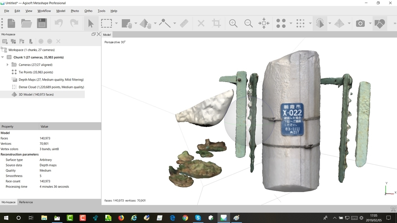Save the project with the floppy icon
This screenshot has height=223, width=397.
42,23
